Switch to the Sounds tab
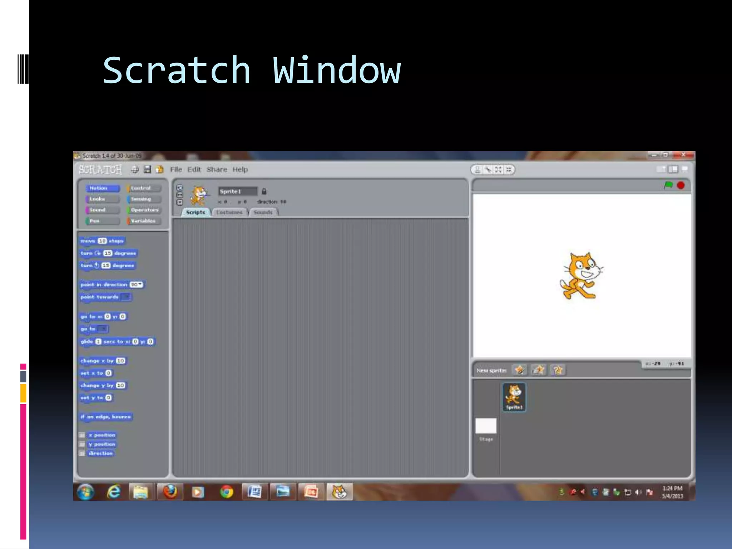 click(263, 212)
